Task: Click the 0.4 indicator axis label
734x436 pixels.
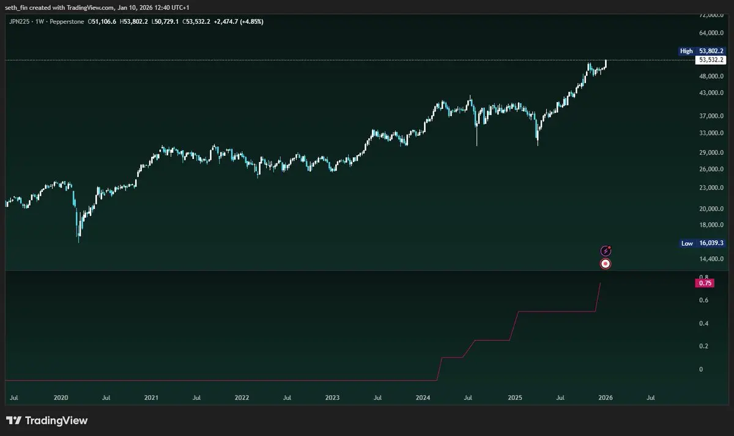Action: [x=703, y=323]
